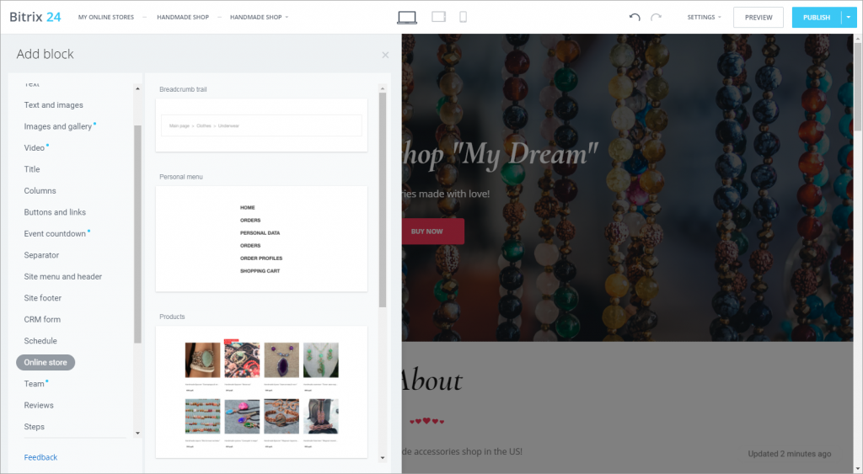
Task: Select the Online store category
Action: coord(46,362)
